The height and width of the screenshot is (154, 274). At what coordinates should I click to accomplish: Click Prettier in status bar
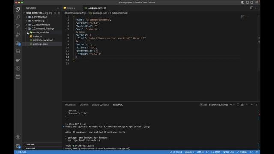[x=242, y=152]
